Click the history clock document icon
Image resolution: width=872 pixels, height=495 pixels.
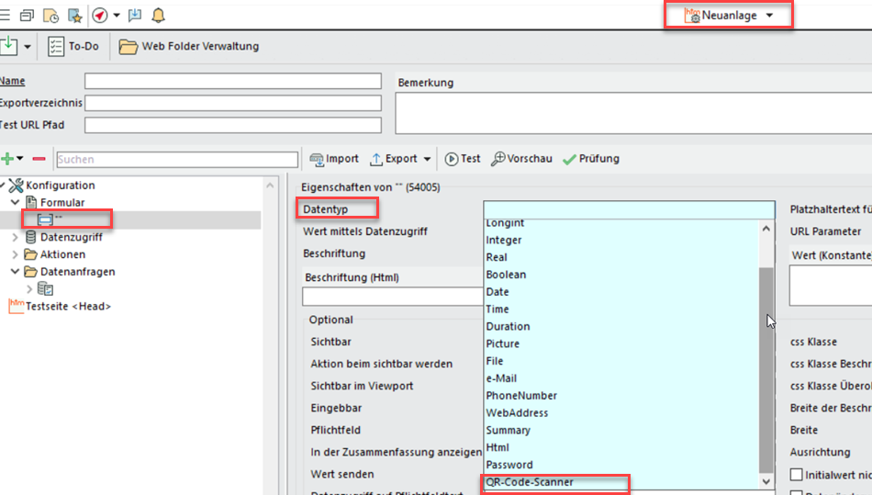[51, 16]
